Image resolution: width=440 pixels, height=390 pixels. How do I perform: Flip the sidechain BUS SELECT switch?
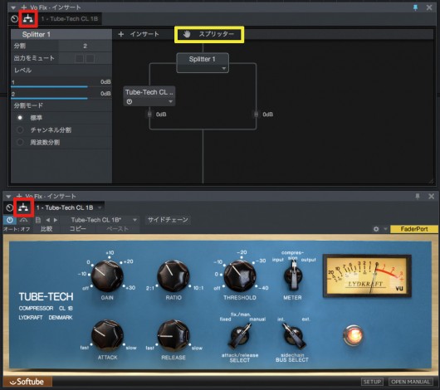point(293,335)
